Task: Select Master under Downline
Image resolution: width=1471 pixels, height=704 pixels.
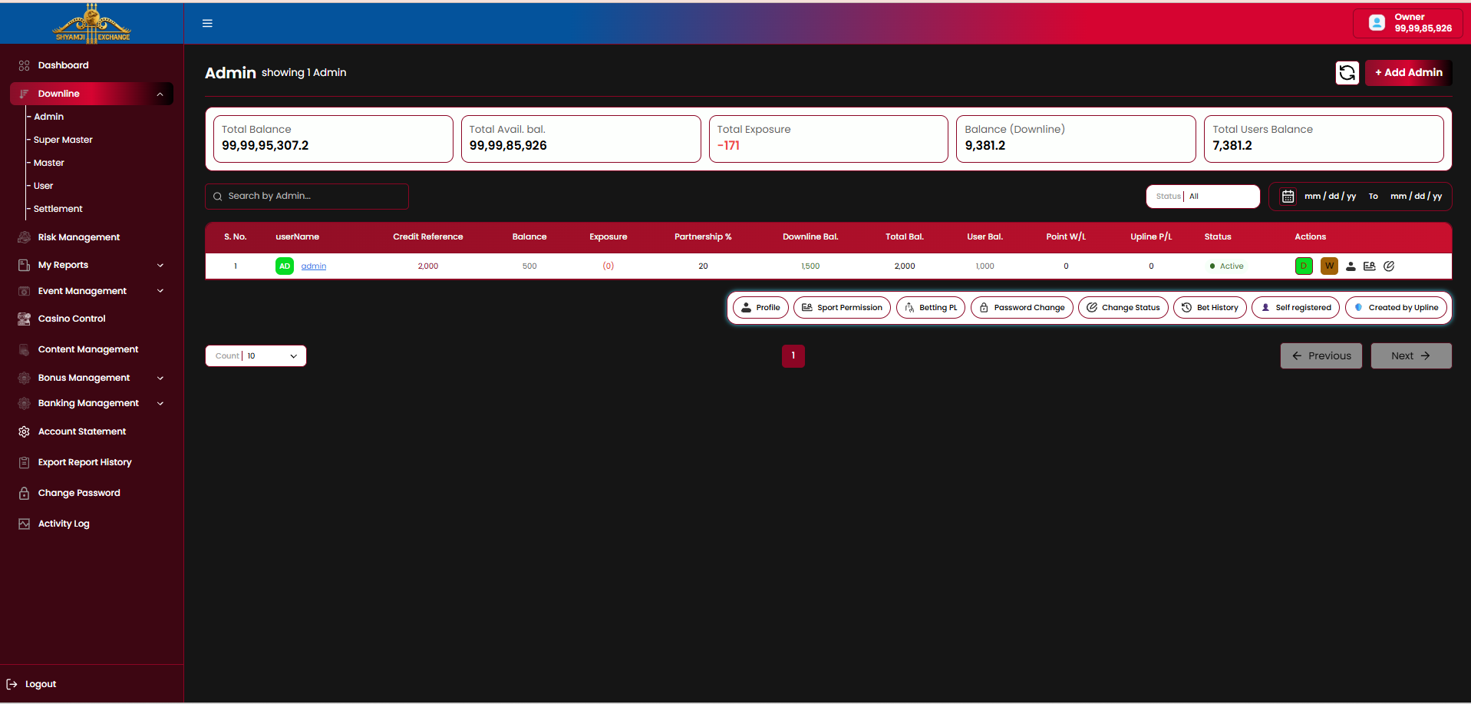Action: pos(48,163)
